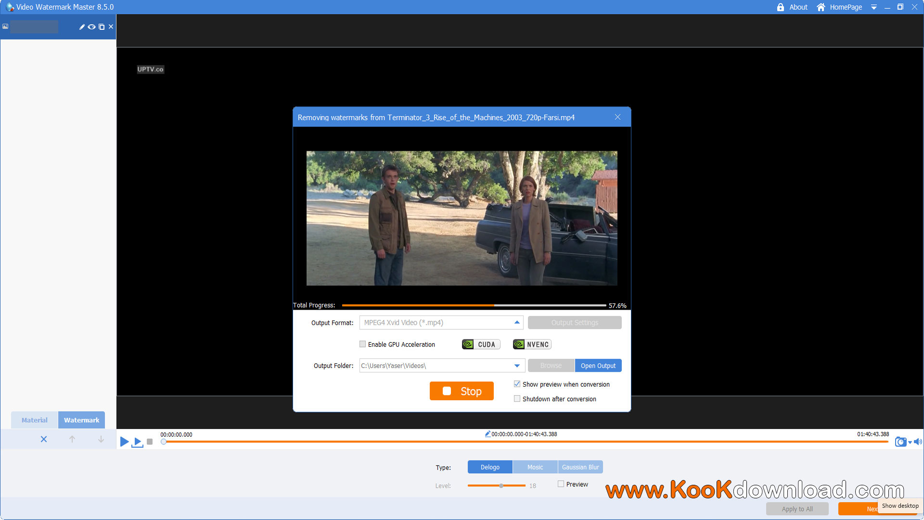Click Open Output button
This screenshot has height=520, width=924.
pos(598,366)
